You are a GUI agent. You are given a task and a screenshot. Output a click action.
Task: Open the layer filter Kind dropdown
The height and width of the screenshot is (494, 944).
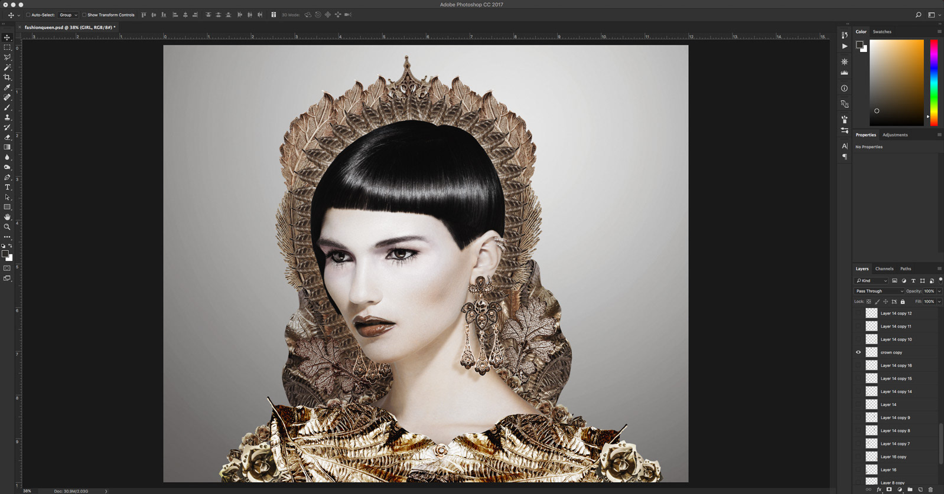click(871, 281)
